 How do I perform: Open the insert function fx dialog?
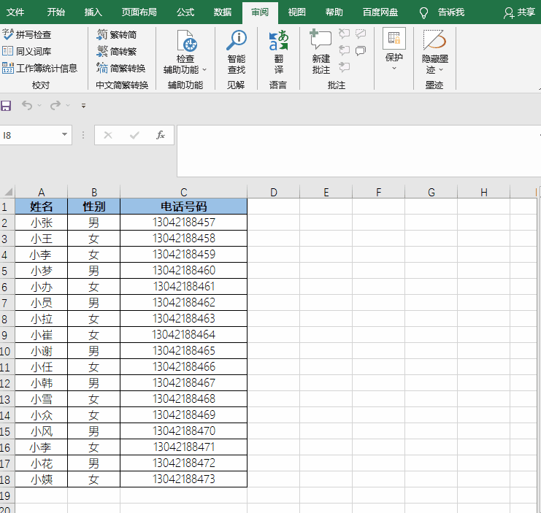tap(161, 135)
